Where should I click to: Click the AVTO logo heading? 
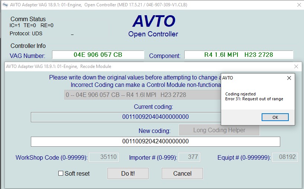coord(154,21)
